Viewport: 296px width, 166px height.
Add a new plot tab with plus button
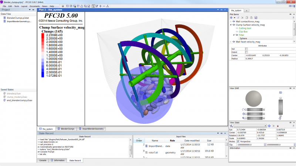pos(246,11)
